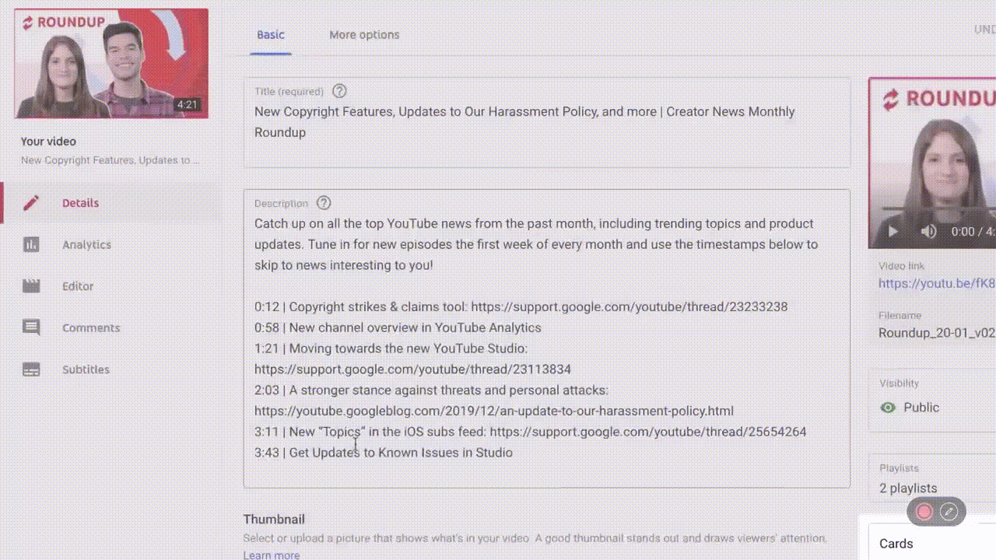
Task: Play the video preview
Action: pos(893,231)
